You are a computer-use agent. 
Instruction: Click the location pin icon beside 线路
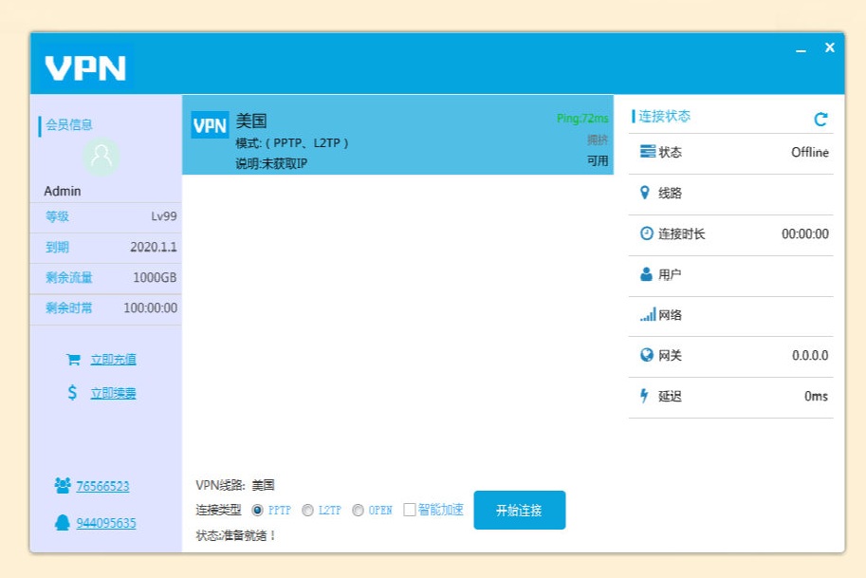click(647, 194)
